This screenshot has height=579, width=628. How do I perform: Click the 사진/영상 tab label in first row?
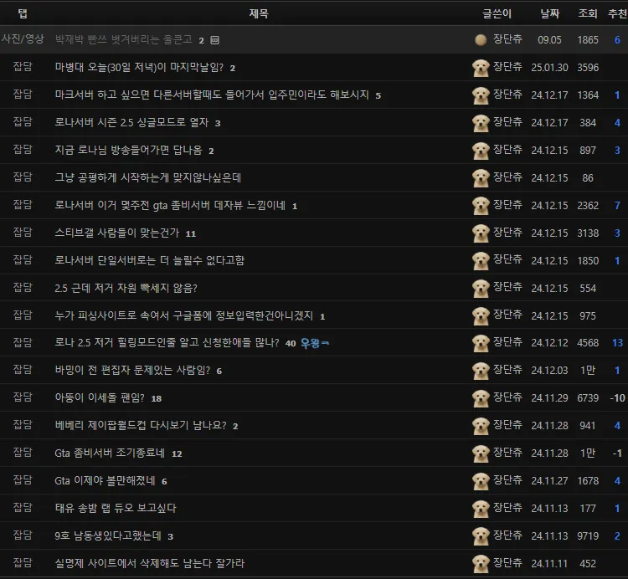tap(23, 38)
